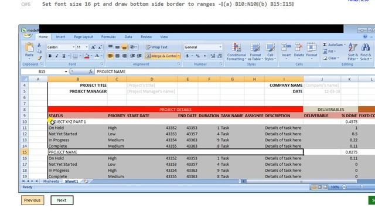This screenshot has width=375, height=211.
Task: Apply Middle Align to cells
Action: tap(117, 47)
